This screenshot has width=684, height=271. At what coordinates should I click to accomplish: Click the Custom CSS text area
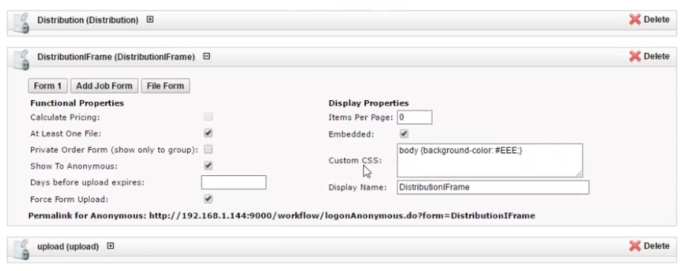(x=489, y=160)
